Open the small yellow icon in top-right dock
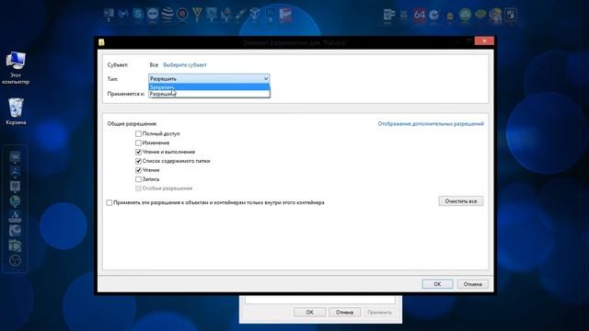 [450, 16]
